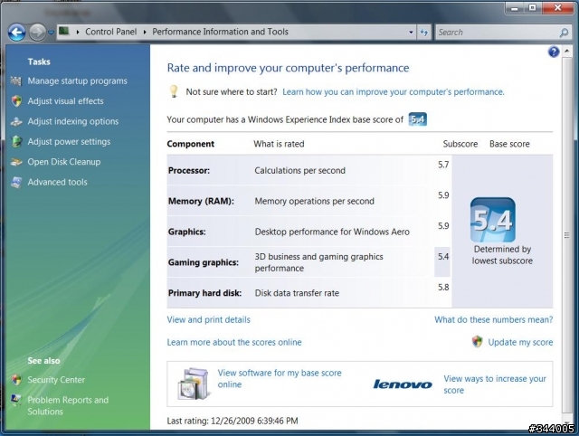Click the search magnifier icon

564,33
